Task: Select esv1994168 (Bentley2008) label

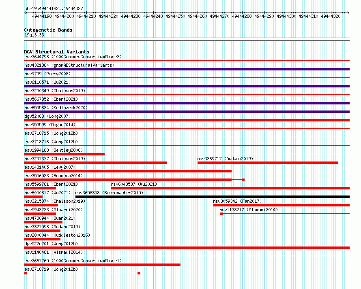Action: pos(54,150)
